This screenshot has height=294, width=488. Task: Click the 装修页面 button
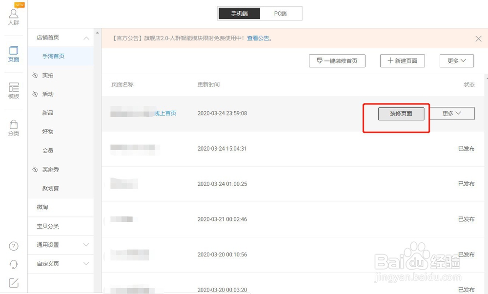point(401,114)
